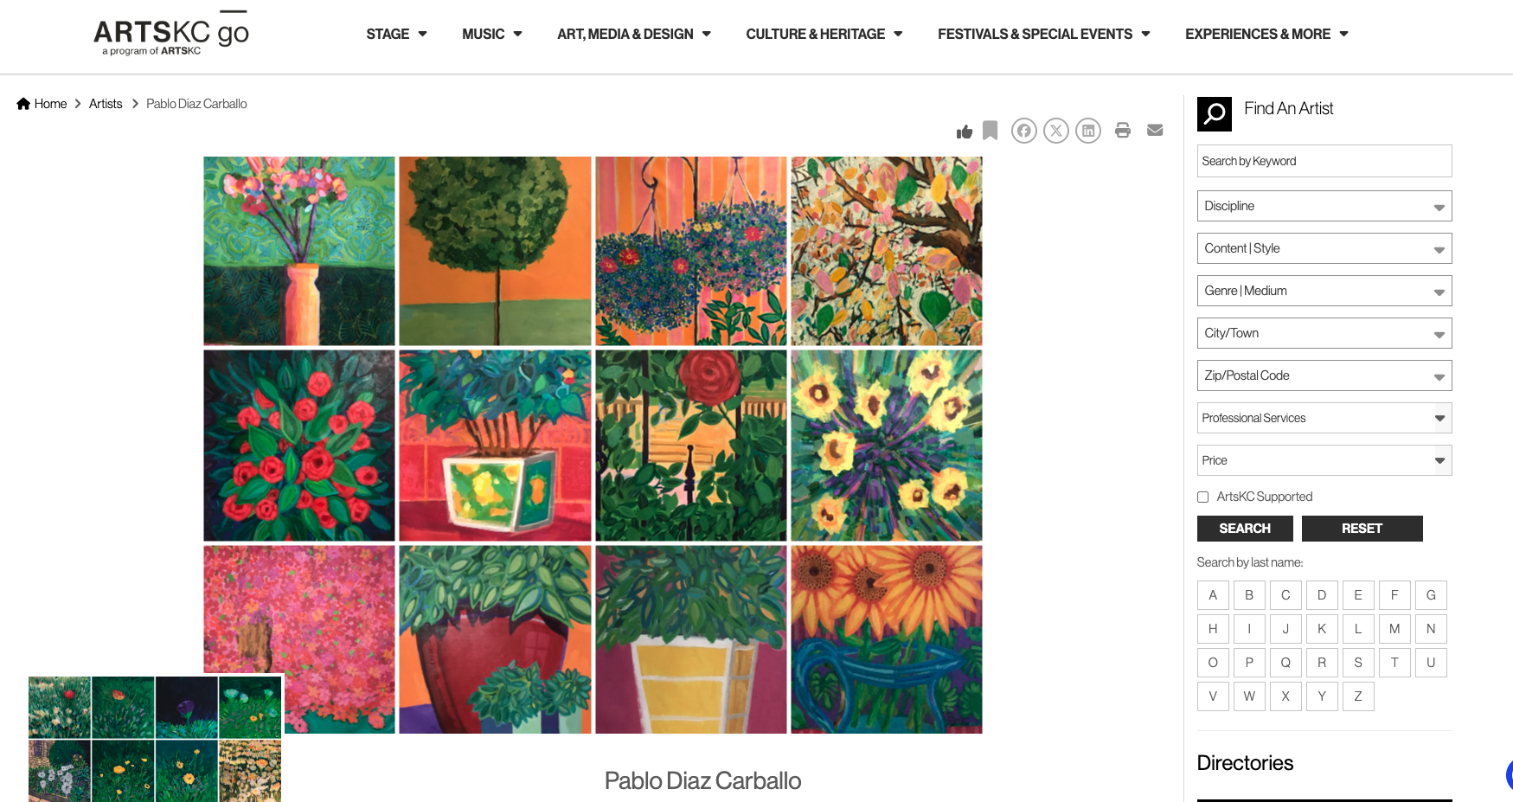This screenshot has width=1513, height=802.
Task: Bookmark this artist page
Action: pyautogui.click(x=991, y=131)
